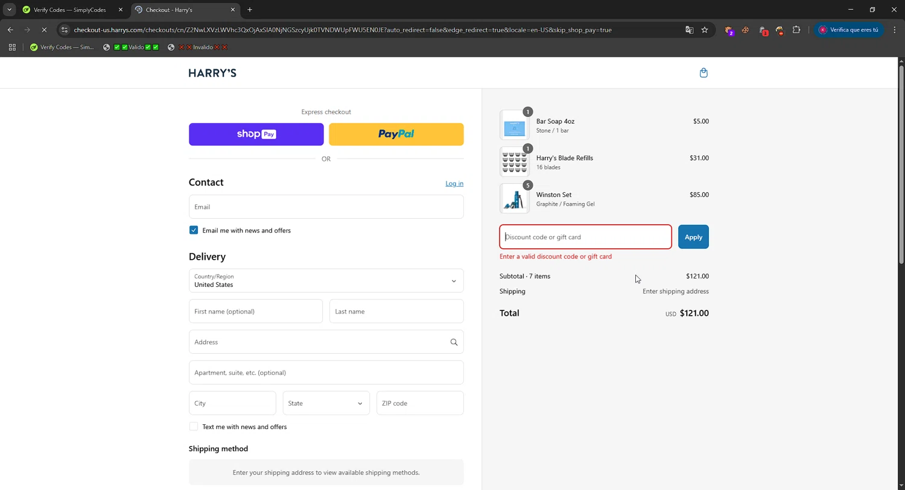Click the $5.00 Bar Soap price
This screenshot has width=905, height=490.
701,121
